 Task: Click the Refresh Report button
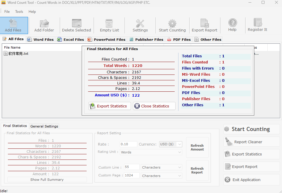pyautogui.click(x=197, y=170)
